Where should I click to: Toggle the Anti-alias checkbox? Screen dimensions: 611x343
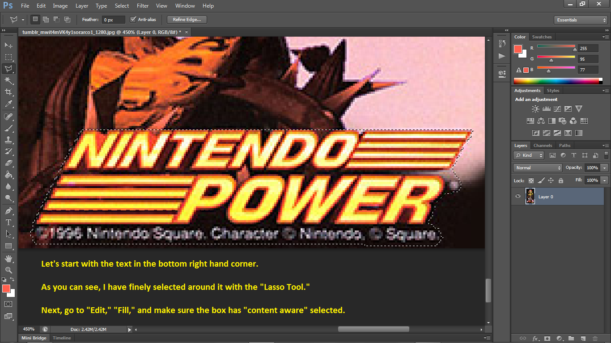pos(133,20)
